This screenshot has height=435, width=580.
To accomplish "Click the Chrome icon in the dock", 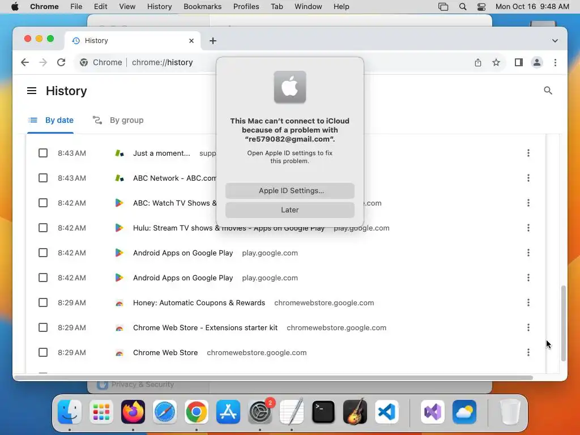I will point(197,412).
